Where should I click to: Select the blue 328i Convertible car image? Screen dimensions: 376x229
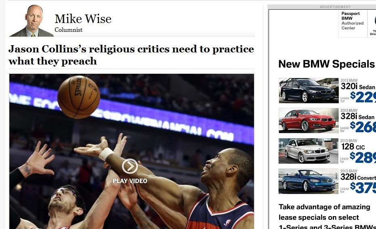click(309, 181)
